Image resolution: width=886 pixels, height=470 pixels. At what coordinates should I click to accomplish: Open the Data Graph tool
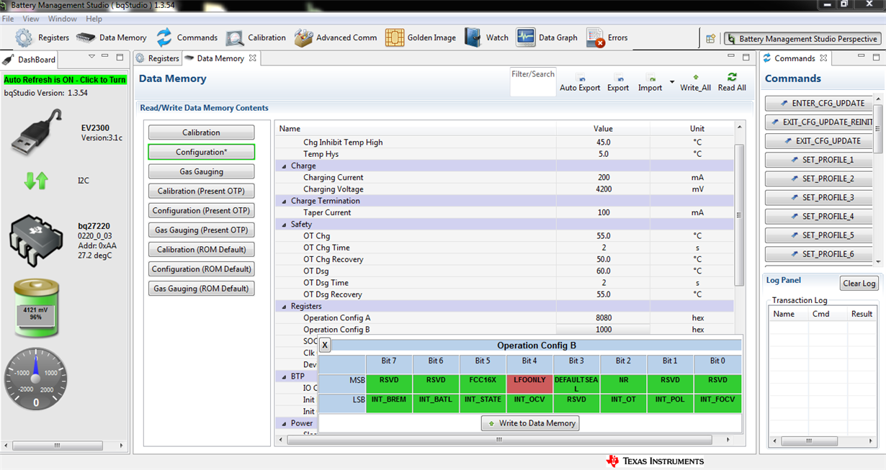[x=547, y=37]
